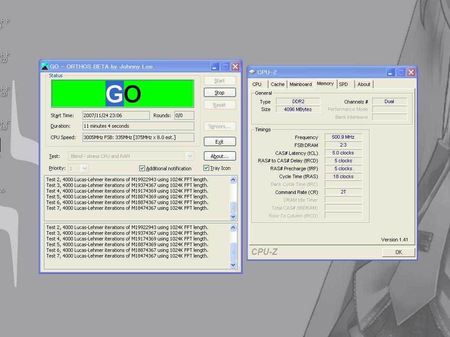Close the ORTHOS window
Screen dimensions: 450x337
point(236,67)
